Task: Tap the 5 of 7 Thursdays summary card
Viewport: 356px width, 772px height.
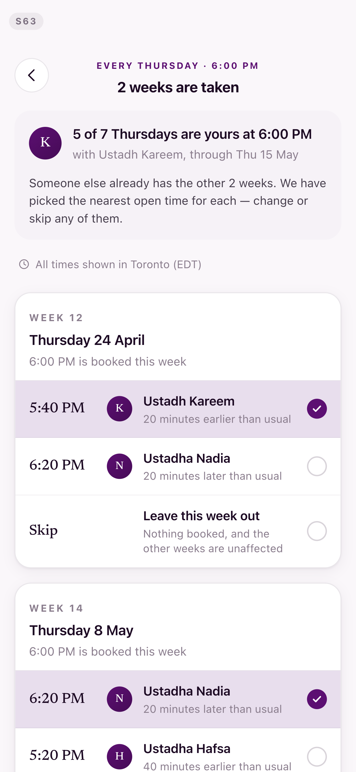Action: 178,175
